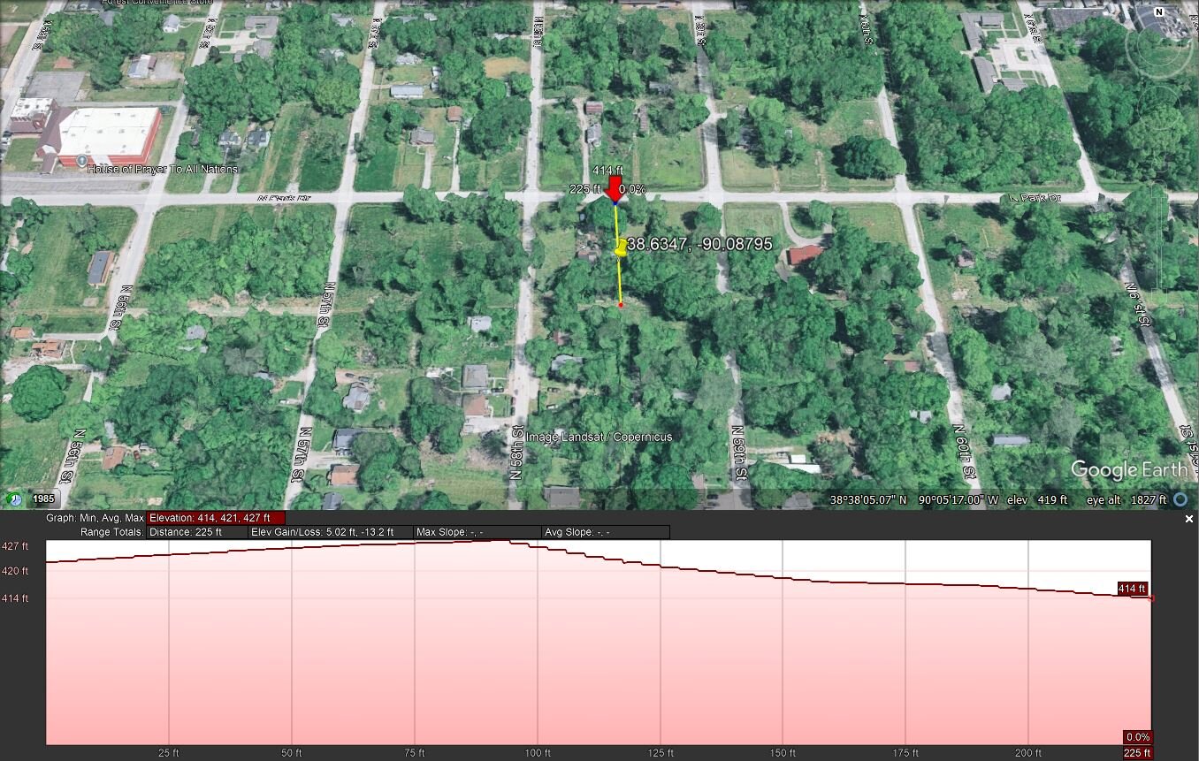1199x761 pixels.
Task: Click the House of Prayer To All Nations label
Action: point(163,169)
